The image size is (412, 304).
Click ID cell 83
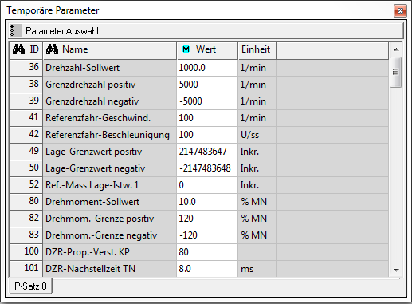coord(26,235)
